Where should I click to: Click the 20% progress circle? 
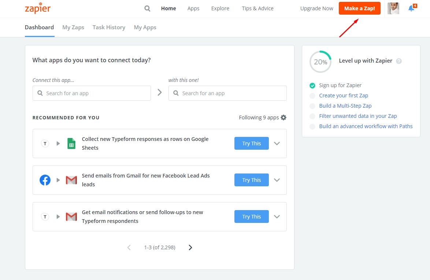click(x=320, y=62)
